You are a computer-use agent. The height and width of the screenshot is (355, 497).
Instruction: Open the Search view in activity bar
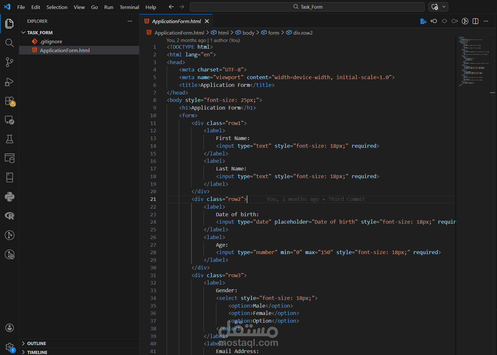pyautogui.click(x=10, y=43)
